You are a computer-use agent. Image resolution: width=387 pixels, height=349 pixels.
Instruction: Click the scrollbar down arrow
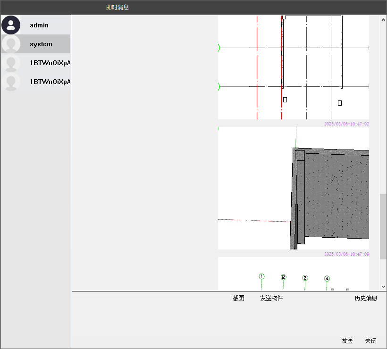[383, 286]
